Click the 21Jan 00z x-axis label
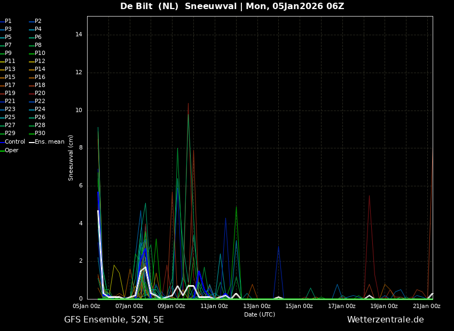The width and height of the screenshot is (454, 331). [427, 306]
